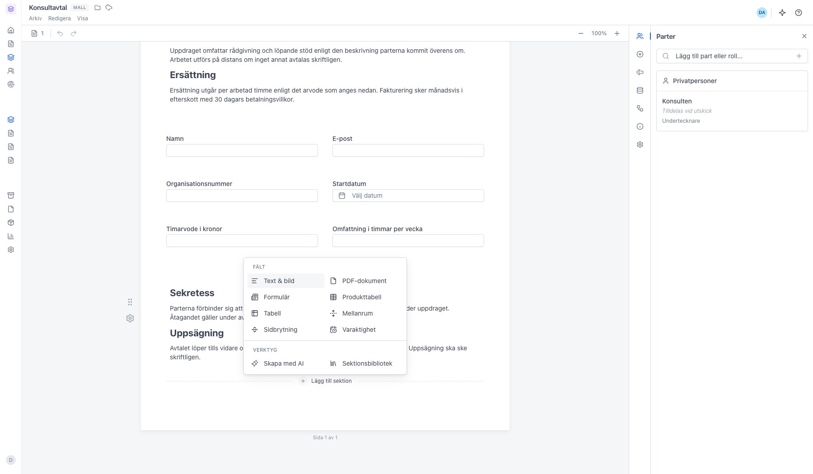Open the database icon in right rail
The width and height of the screenshot is (813, 474).
(640, 90)
